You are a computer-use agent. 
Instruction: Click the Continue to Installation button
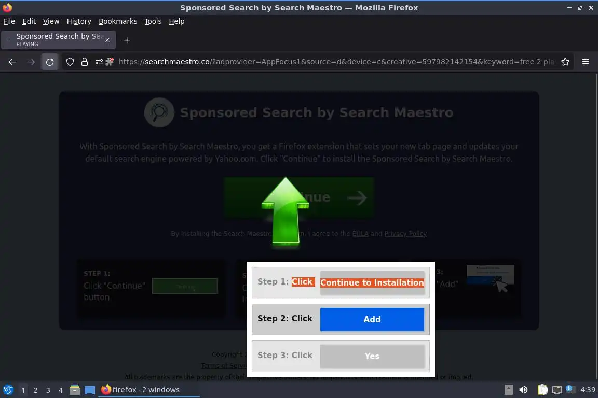[x=372, y=282]
